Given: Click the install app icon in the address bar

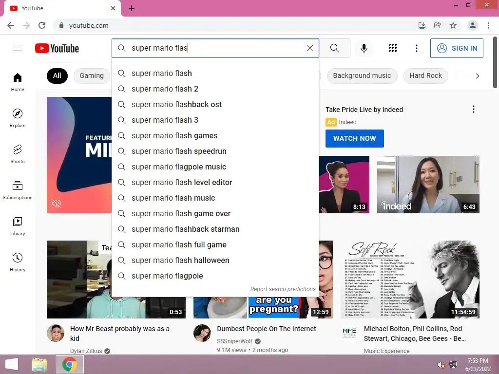Looking at the screenshot, I should 422,25.
